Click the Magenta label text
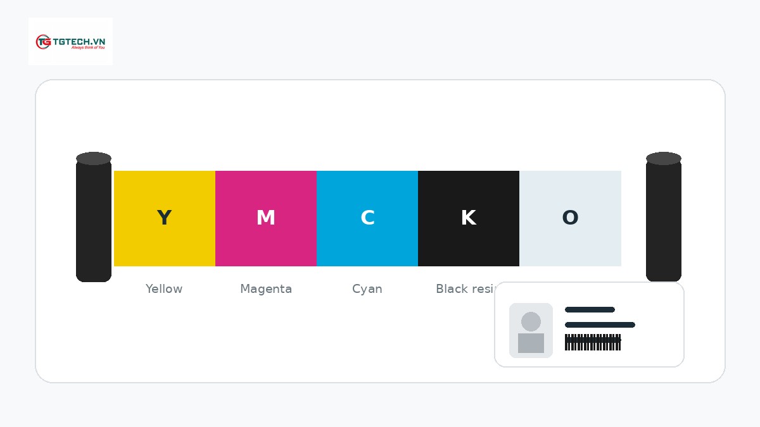 tap(266, 289)
